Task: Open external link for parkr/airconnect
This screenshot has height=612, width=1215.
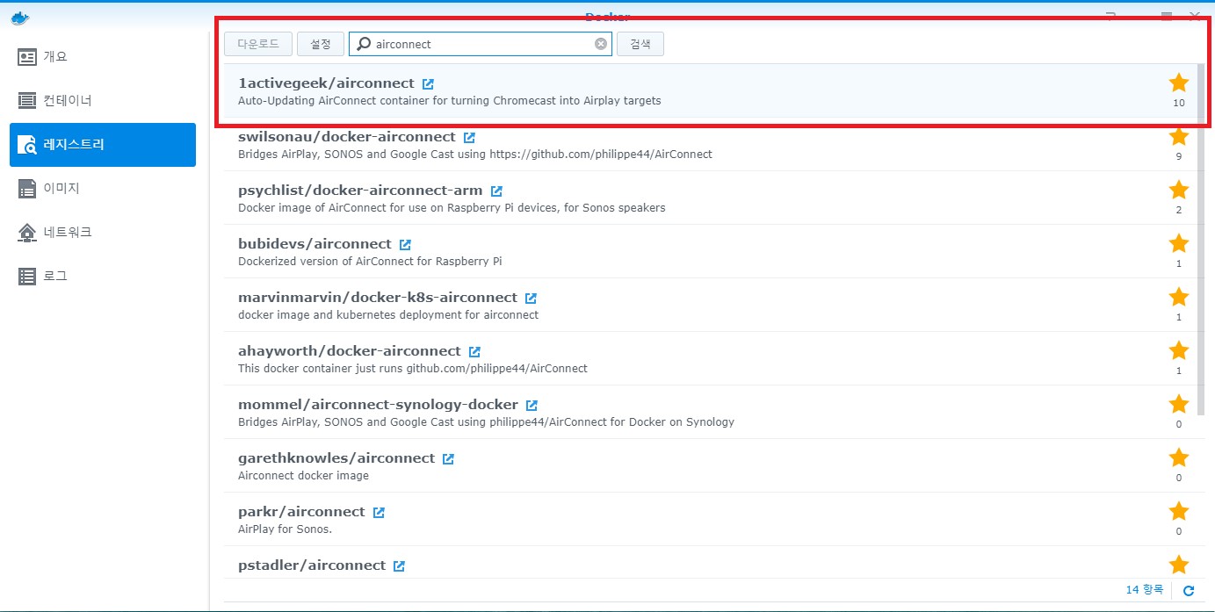Action: pos(379,513)
